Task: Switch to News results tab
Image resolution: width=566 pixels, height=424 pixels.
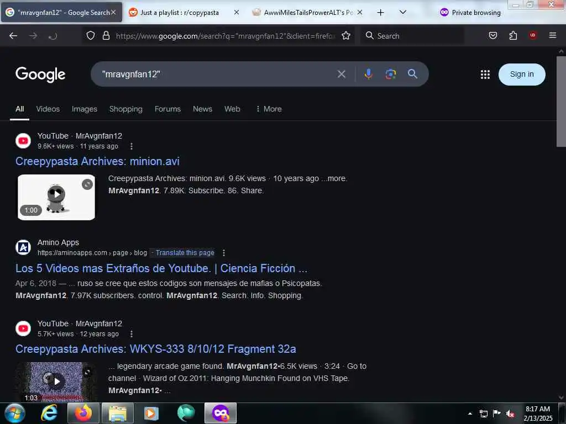Action: point(202,109)
